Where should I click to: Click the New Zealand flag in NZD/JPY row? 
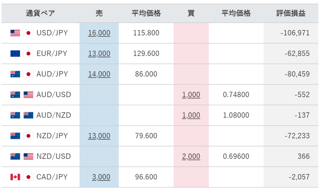[15, 136]
